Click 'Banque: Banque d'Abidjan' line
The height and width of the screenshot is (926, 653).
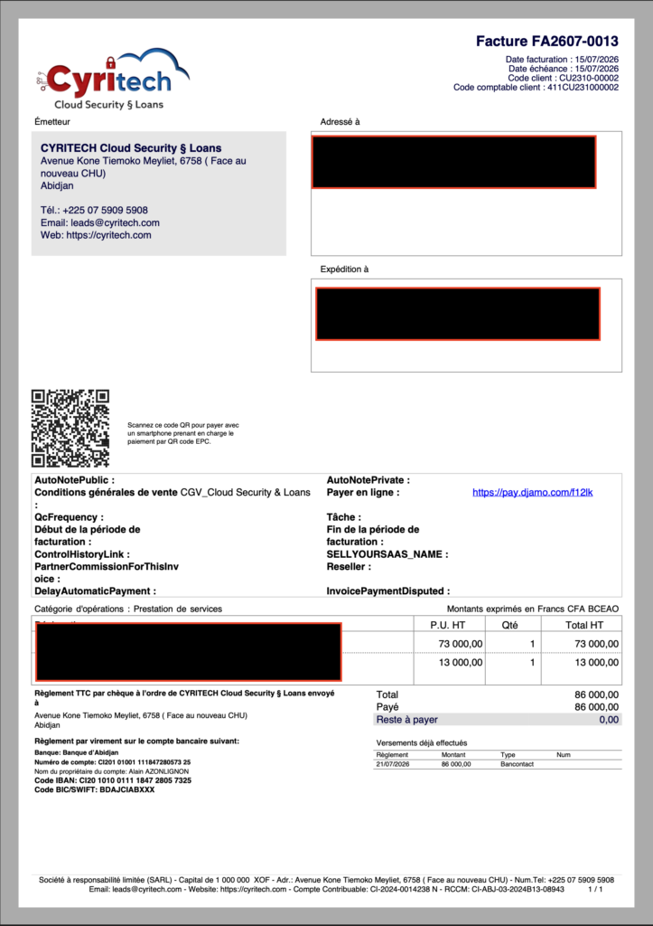coord(77,752)
